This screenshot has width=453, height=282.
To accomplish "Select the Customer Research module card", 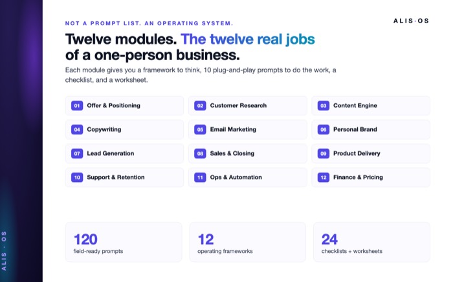I will pyautogui.click(x=248, y=106).
